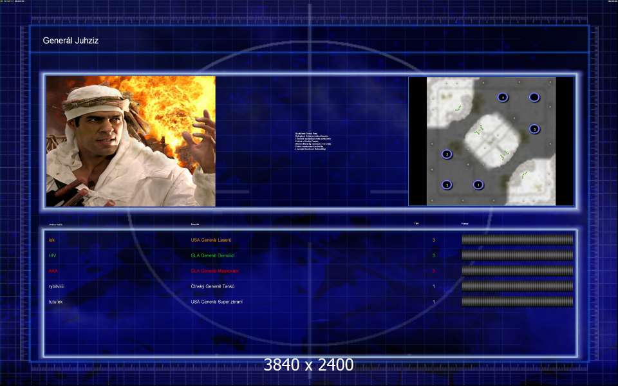618x386 pixels.
Task: Select player name HIV
Action: (52, 255)
